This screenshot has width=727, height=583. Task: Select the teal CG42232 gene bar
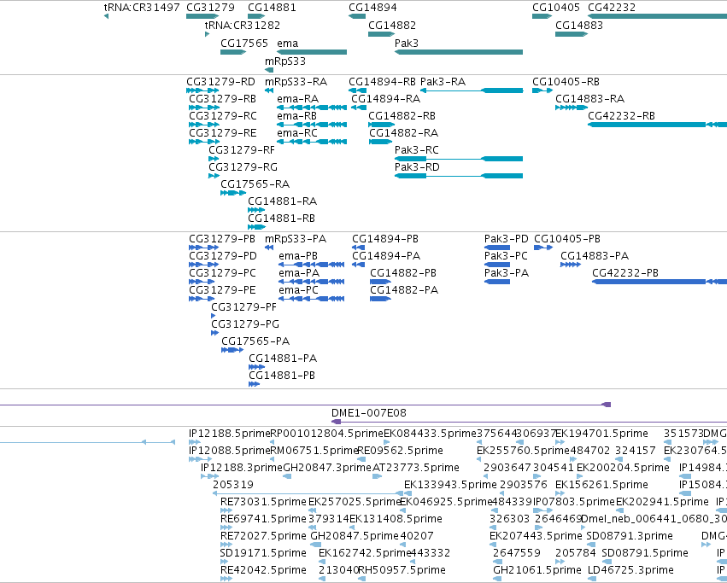tap(658, 16)
